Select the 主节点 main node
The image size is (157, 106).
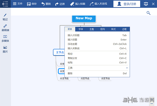click(x=59, y=52)
